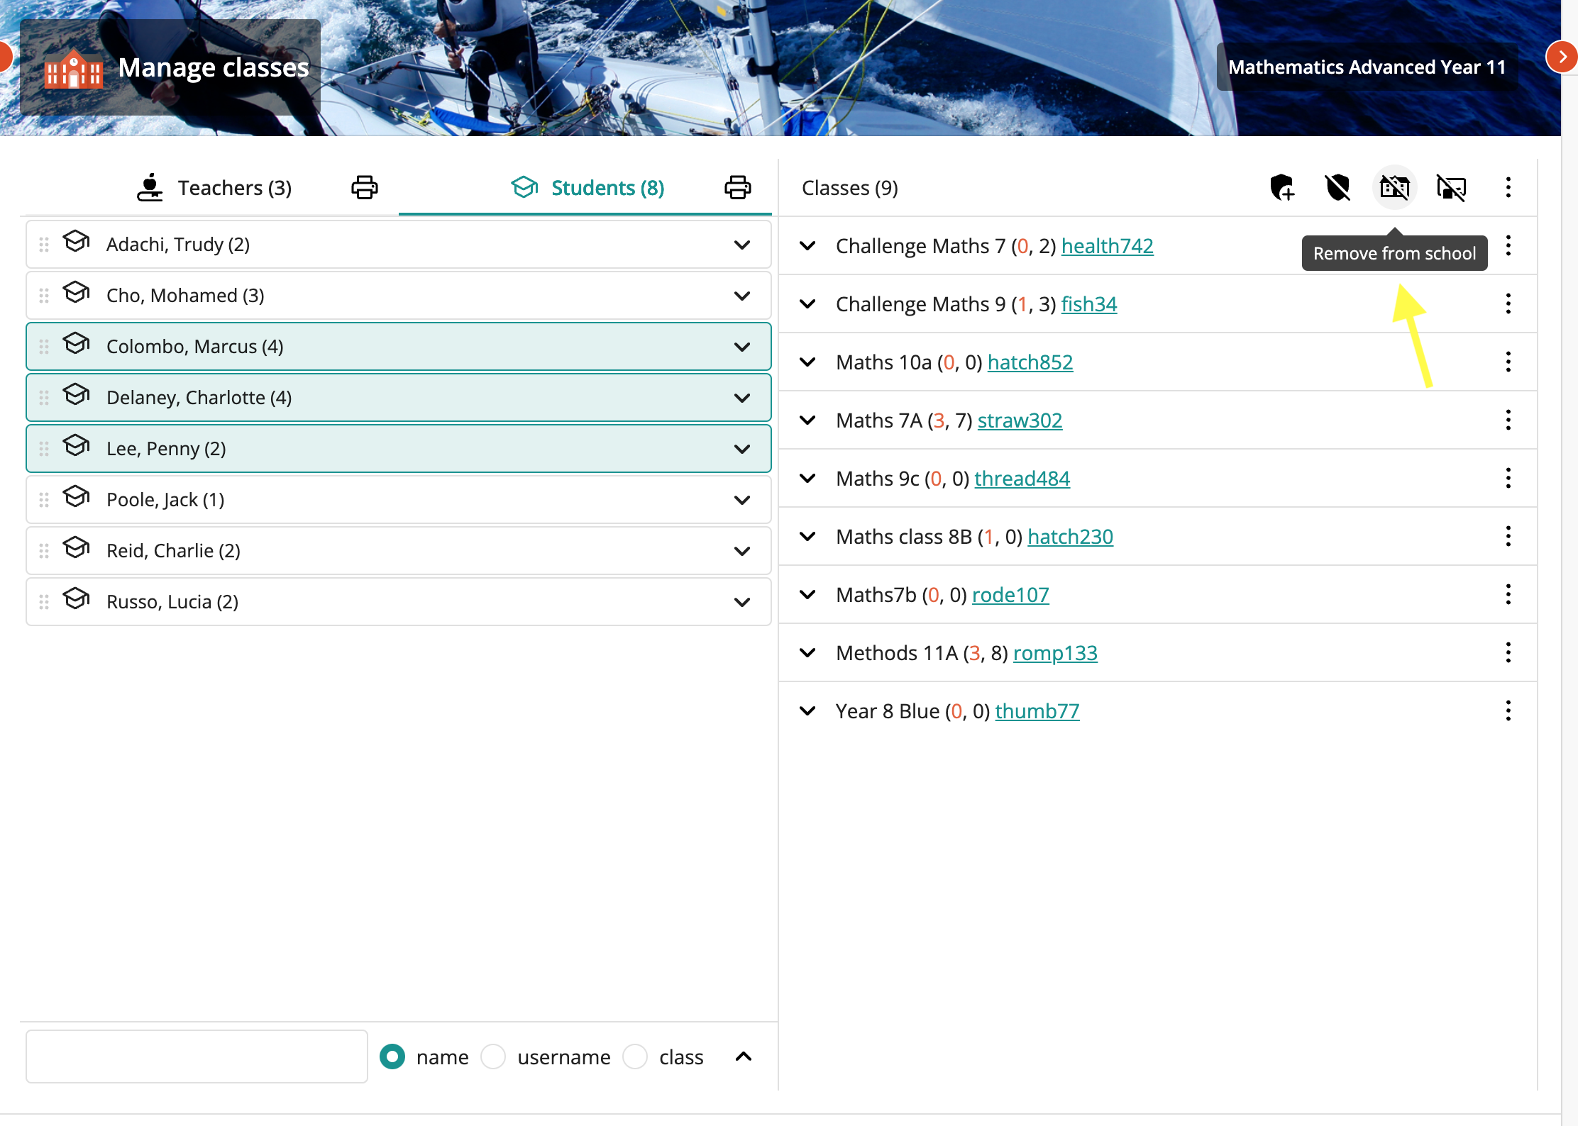The height and width of the screenshot is (1126, 1578).
Task: Print the teachers list
Action: pyautogui.click(x=365, y=188)
